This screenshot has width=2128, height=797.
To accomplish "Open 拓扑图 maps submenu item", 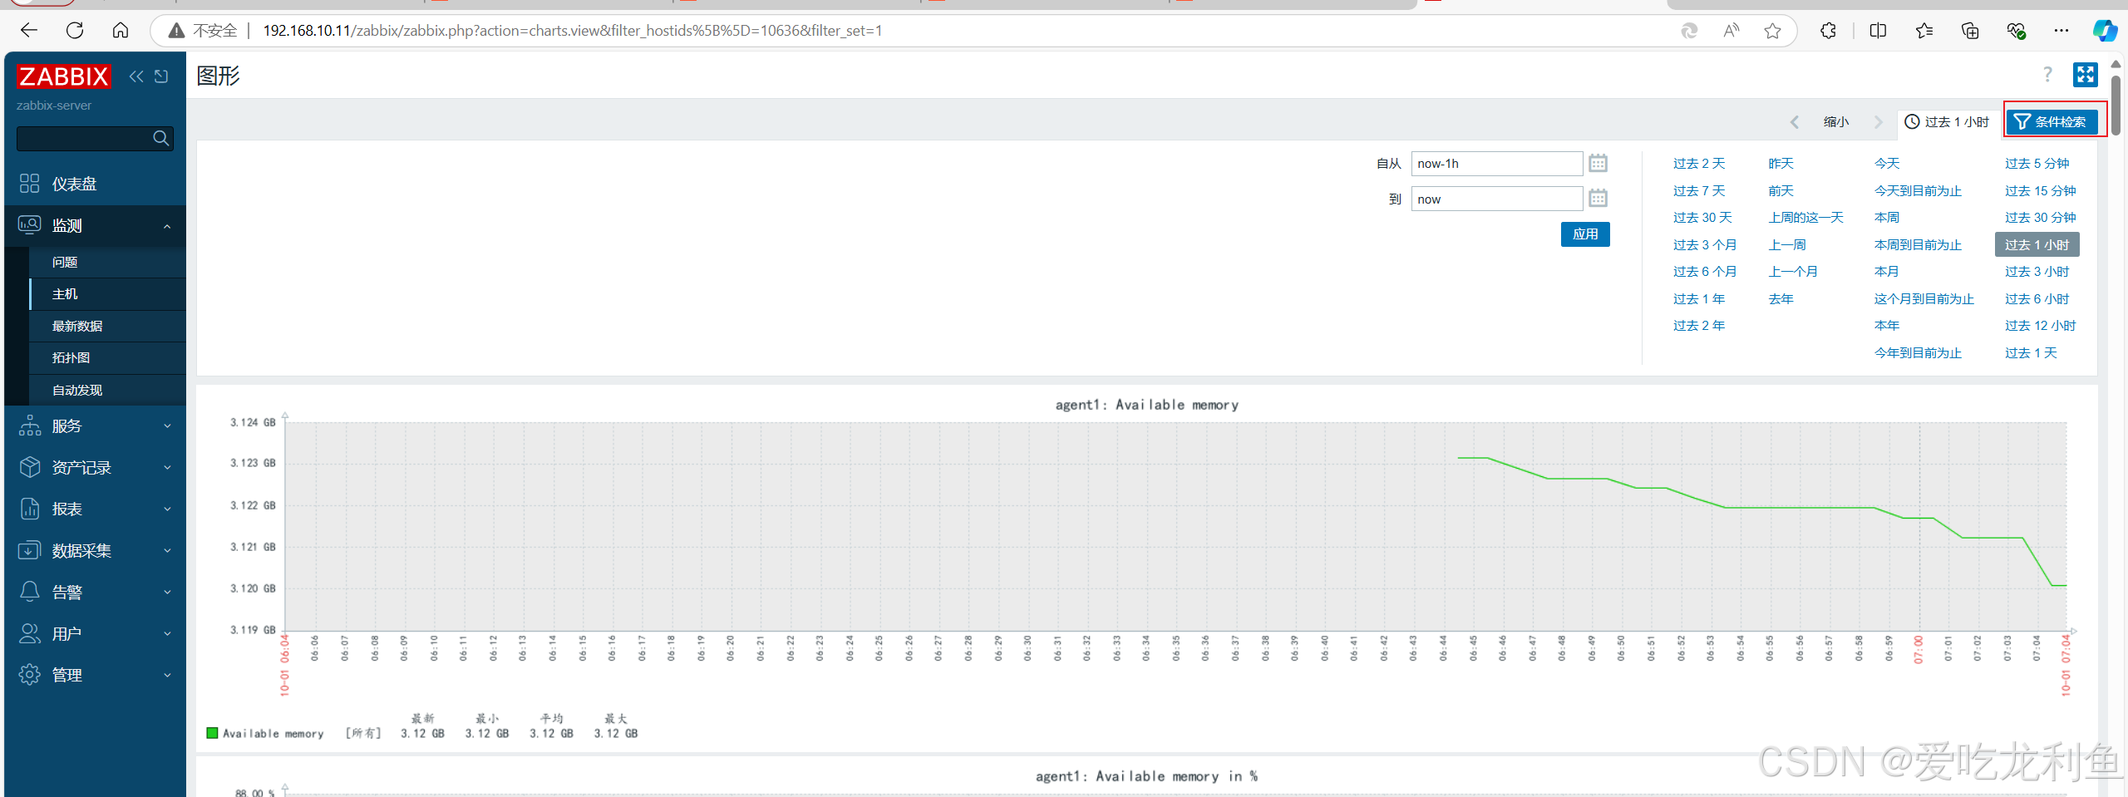I will tap(107, 357).
